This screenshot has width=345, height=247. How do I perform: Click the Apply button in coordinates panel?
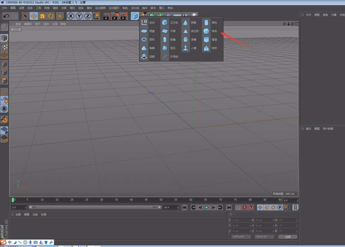(287, 237)
